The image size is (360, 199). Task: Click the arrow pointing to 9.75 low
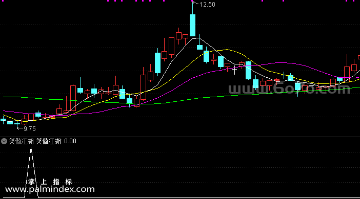(20, 128)
